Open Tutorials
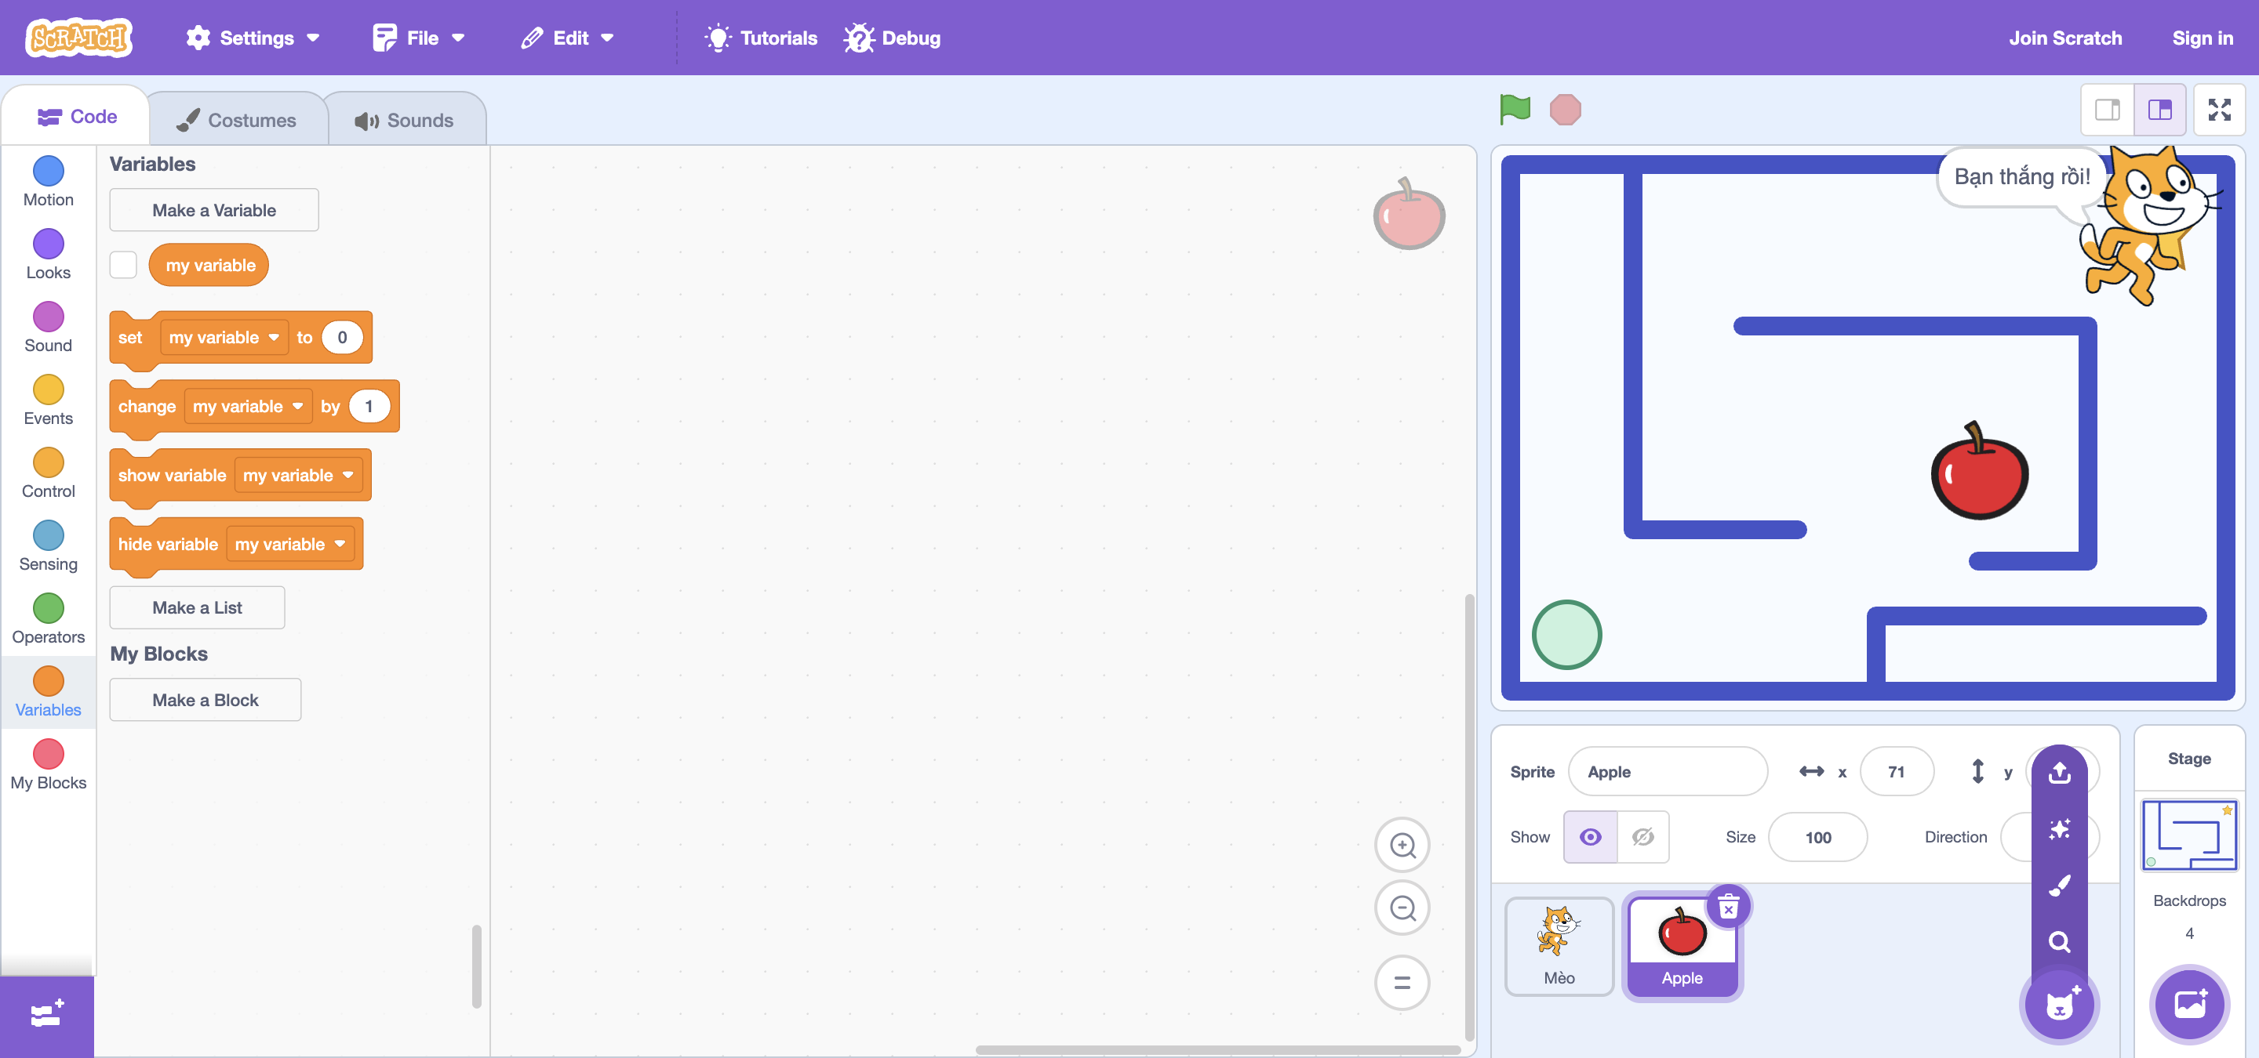 tap(761, 38)
